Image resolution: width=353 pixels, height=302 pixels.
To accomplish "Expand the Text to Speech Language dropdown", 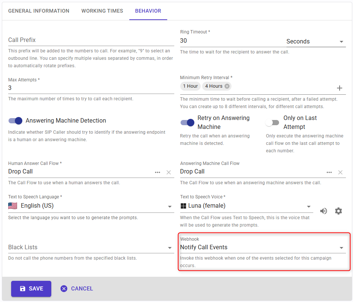I will (x=169, y=207).
